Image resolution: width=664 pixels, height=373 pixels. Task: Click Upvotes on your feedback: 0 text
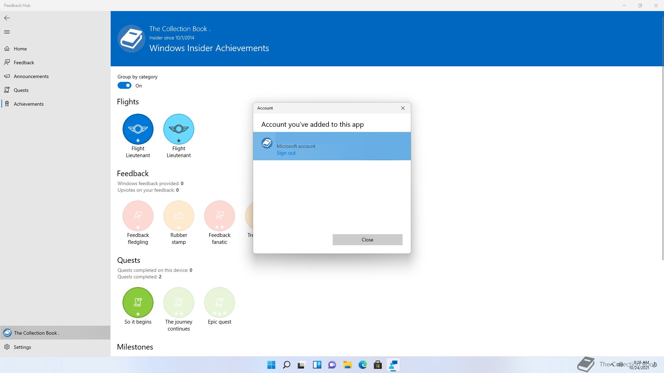pyautogui.click(x=148, y=190)
